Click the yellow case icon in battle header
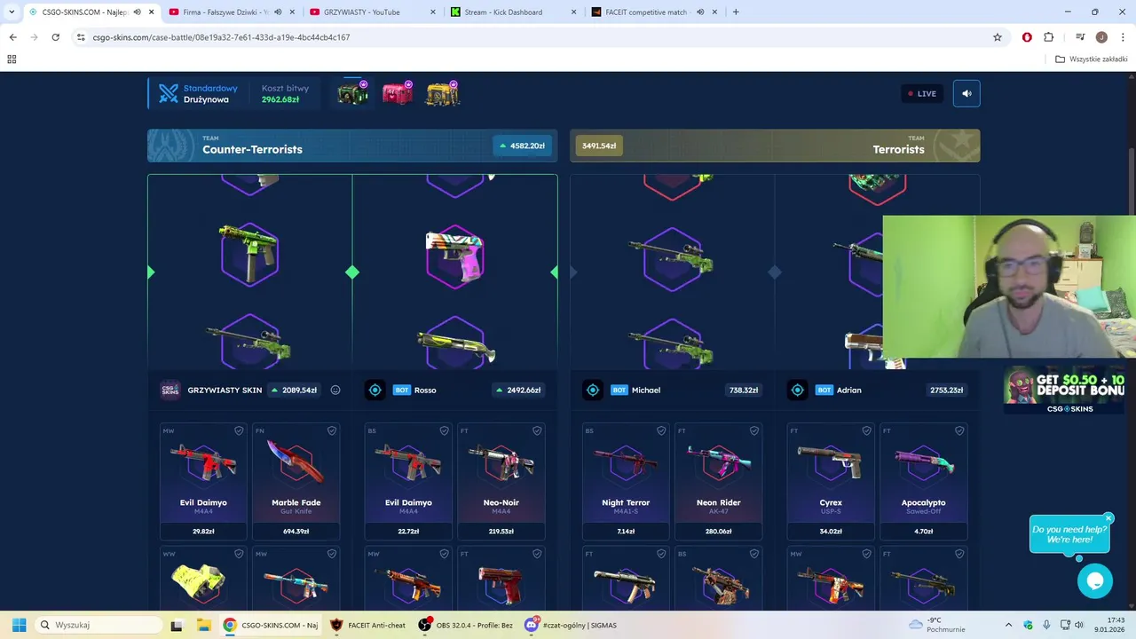 442,93
